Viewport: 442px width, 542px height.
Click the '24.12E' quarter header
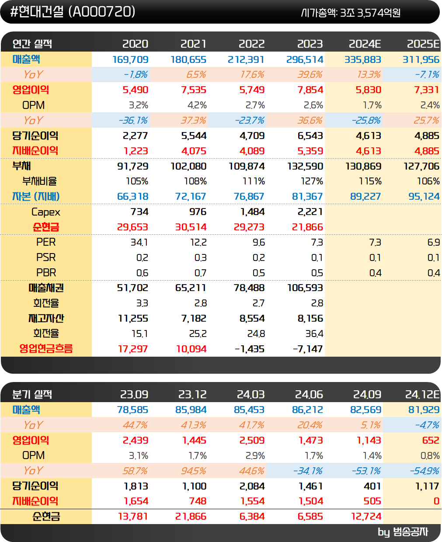tap(422, 394)
